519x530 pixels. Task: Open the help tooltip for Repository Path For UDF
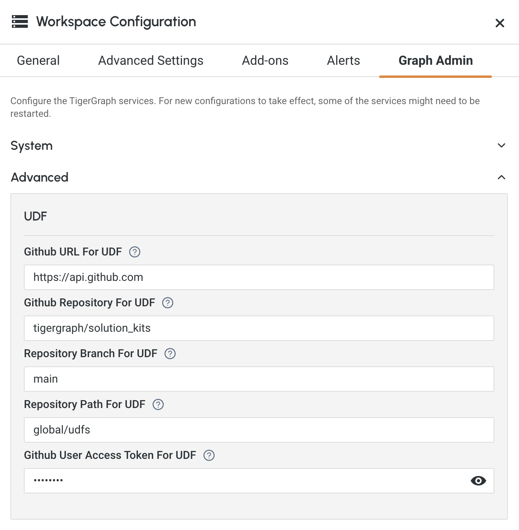click(158, 404)
